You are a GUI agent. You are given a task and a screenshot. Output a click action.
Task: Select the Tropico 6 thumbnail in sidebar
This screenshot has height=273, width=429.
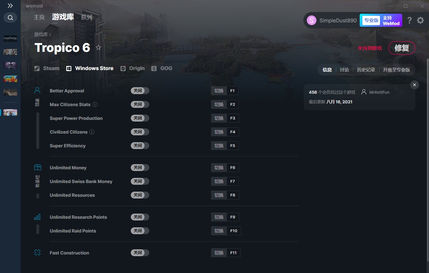click(x=10, y=112)
